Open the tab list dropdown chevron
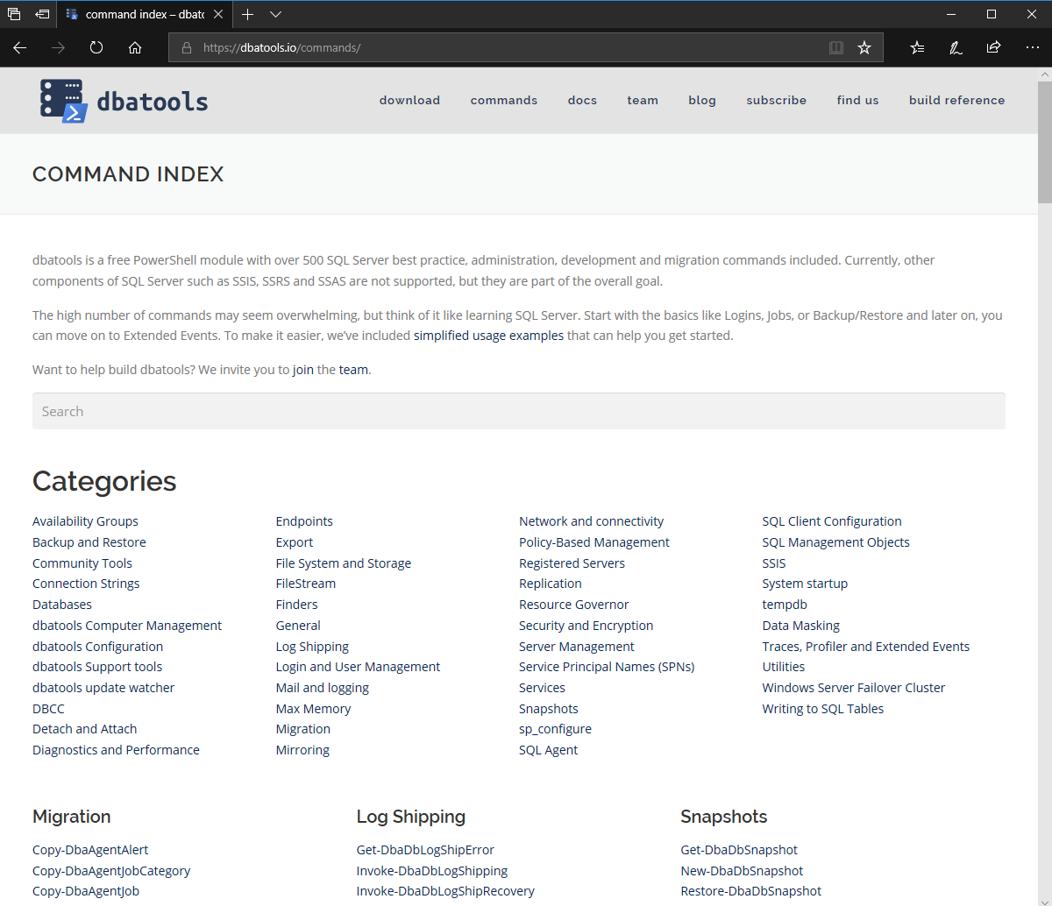The height and width of the screenshot is (906, 1052). pos(275,14)
